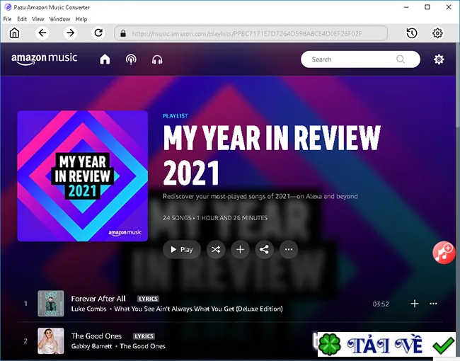Open Pazu converter settings gear
Image resolution: width=460 pixels, height=361 pixels.
point(437,33)
